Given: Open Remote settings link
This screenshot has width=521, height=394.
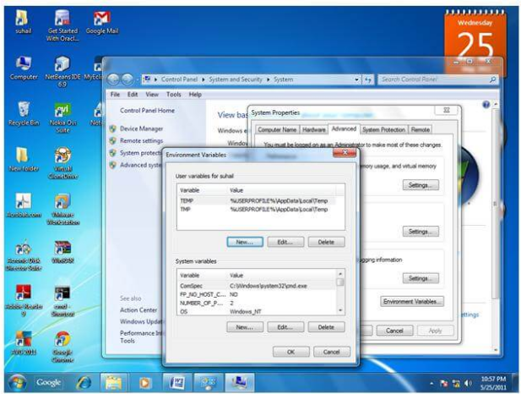Looking at the screenshot, I should coord(141,140).
